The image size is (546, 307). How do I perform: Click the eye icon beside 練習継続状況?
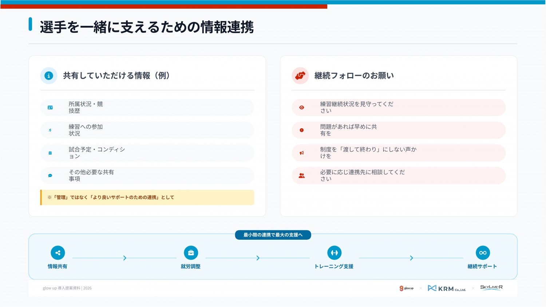301,108
